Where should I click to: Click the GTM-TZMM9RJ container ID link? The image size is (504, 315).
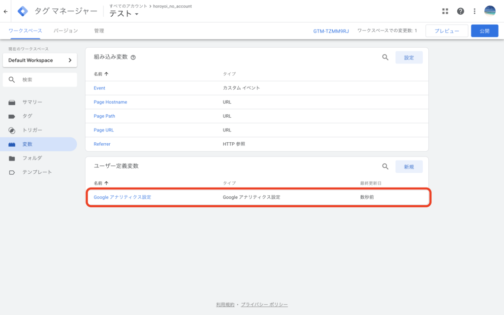click(331, 31)
